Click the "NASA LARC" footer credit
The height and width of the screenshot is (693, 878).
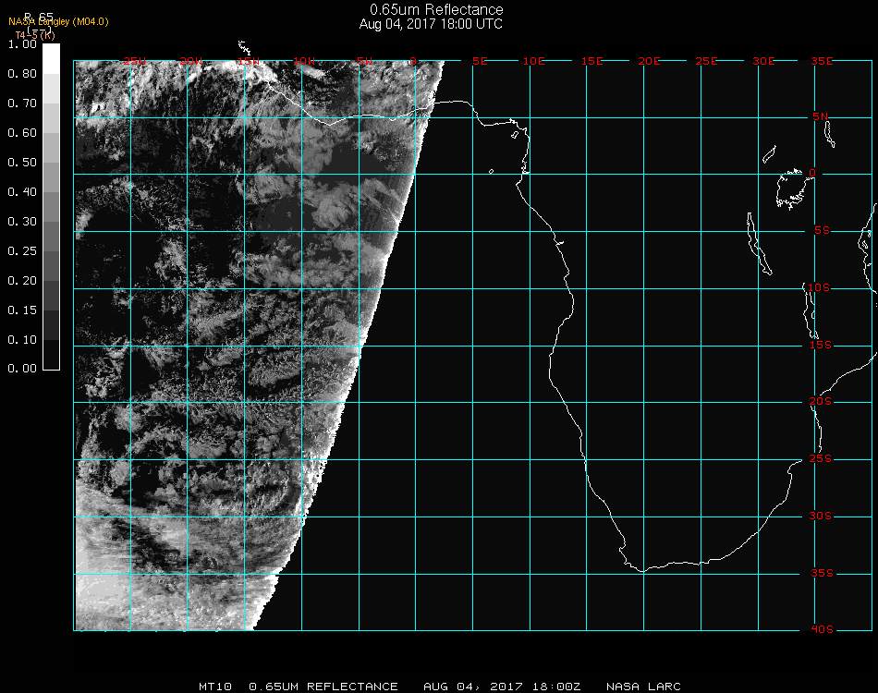pyautogui.click(x=643, y=687)
